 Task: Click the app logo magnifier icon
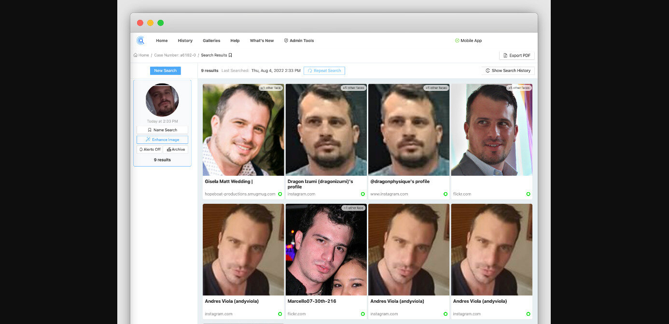140,41
